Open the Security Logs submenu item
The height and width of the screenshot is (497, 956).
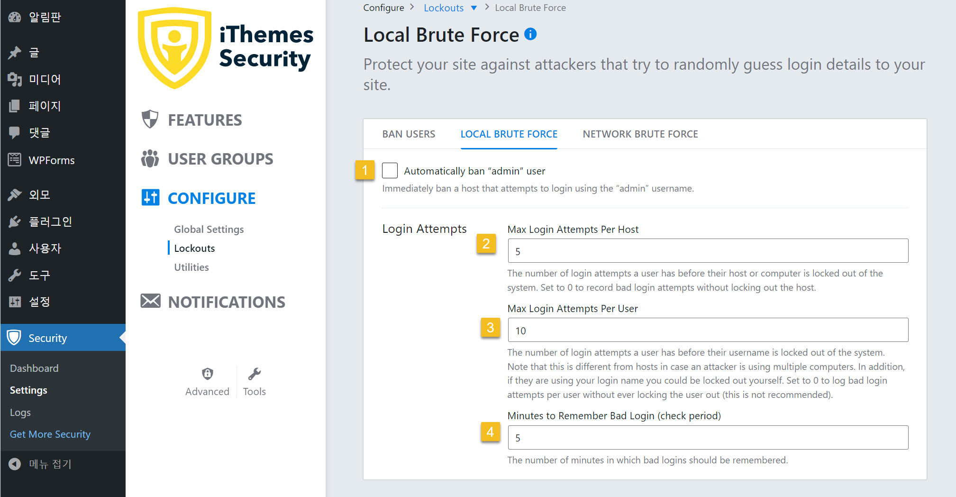(x=20, y=413)
